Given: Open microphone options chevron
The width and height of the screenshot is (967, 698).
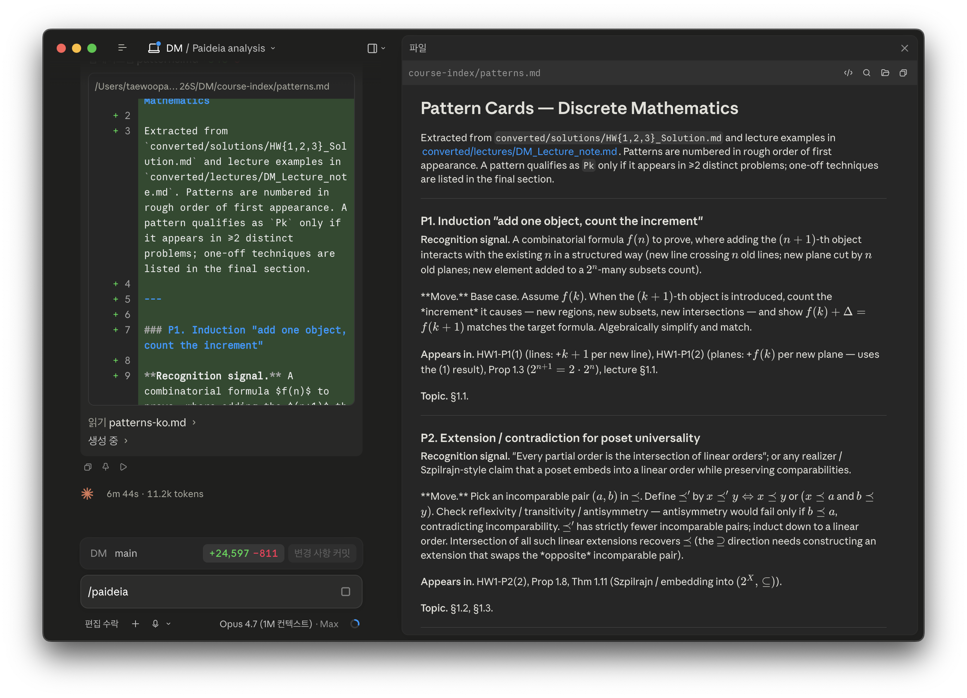Looking at the screenshot, I should pyautogui.click(x=168, y=624).
